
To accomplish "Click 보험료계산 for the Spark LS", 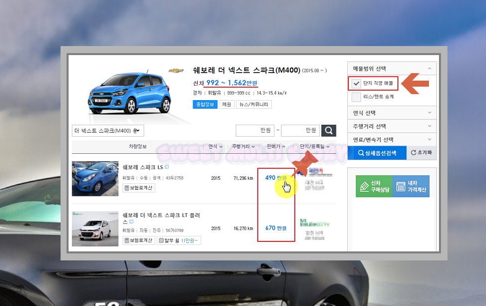I will (x=139, y=188).
